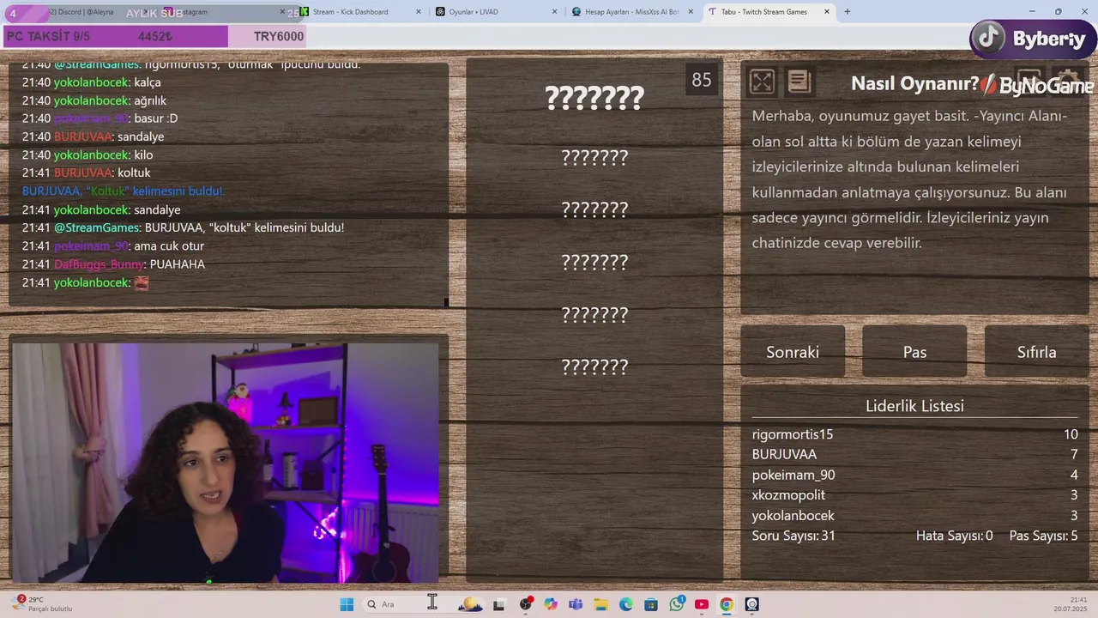The height and width of the screenshot is (618, 1098).
Task: Click BURJUVAA's "koltuk" chat message
Action: [87, 173]
